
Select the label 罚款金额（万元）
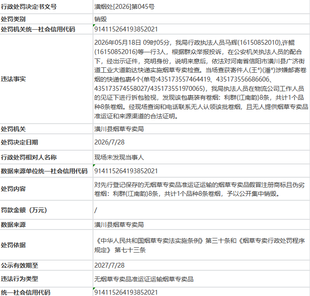[24, 210]
